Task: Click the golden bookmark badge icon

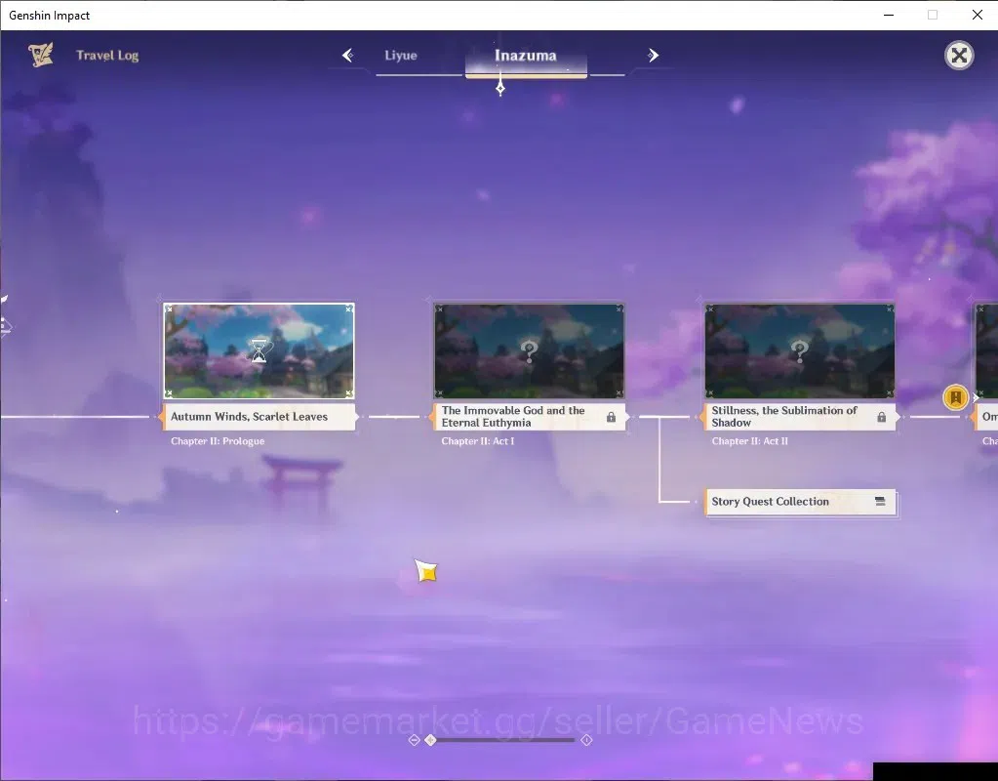Action: (955, 397)
